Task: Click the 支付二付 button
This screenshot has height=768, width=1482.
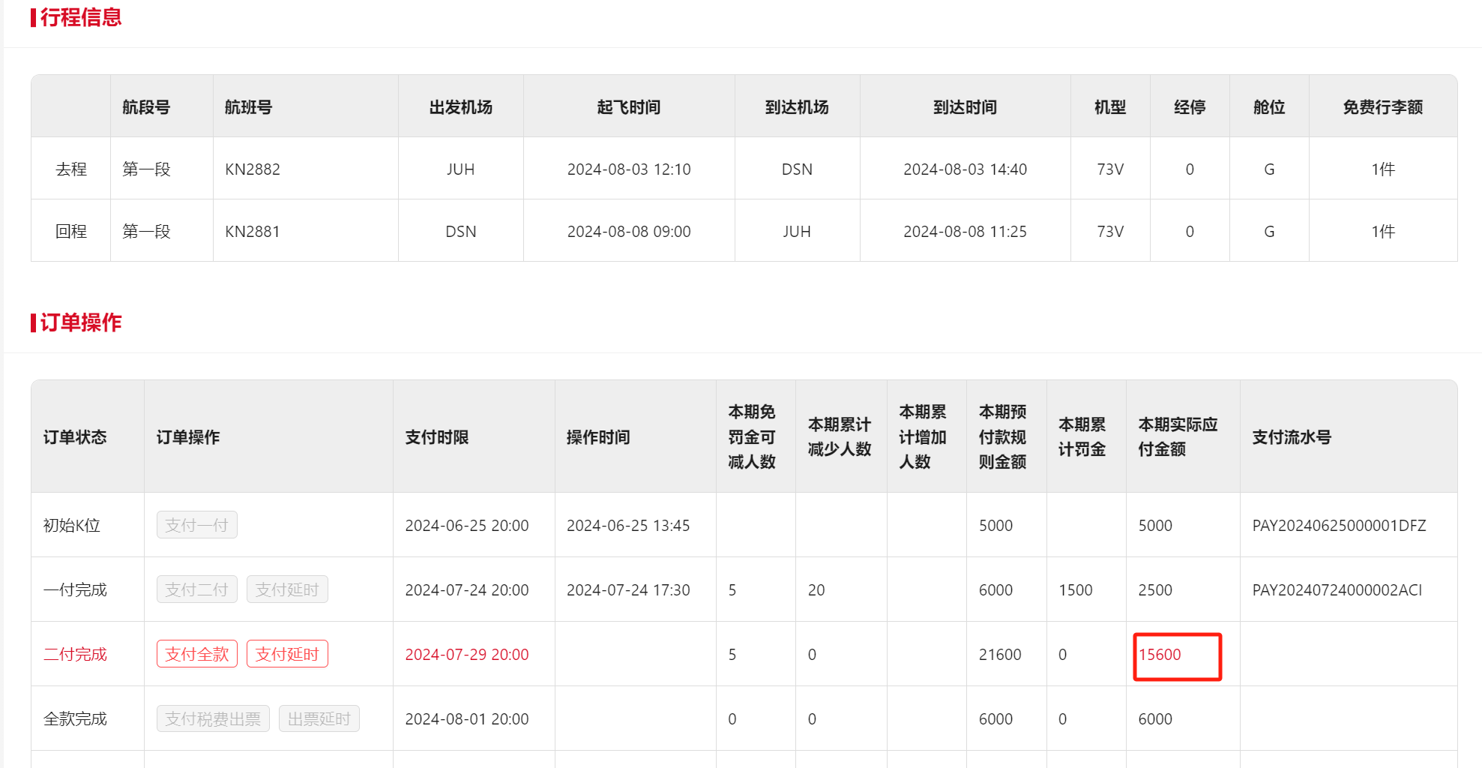Action: 196,589
